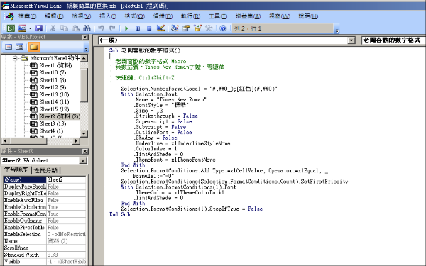This screenshot has height=266, width=426.
Task: Save the workbook with the floppy icon
Action: click(39, 28)
